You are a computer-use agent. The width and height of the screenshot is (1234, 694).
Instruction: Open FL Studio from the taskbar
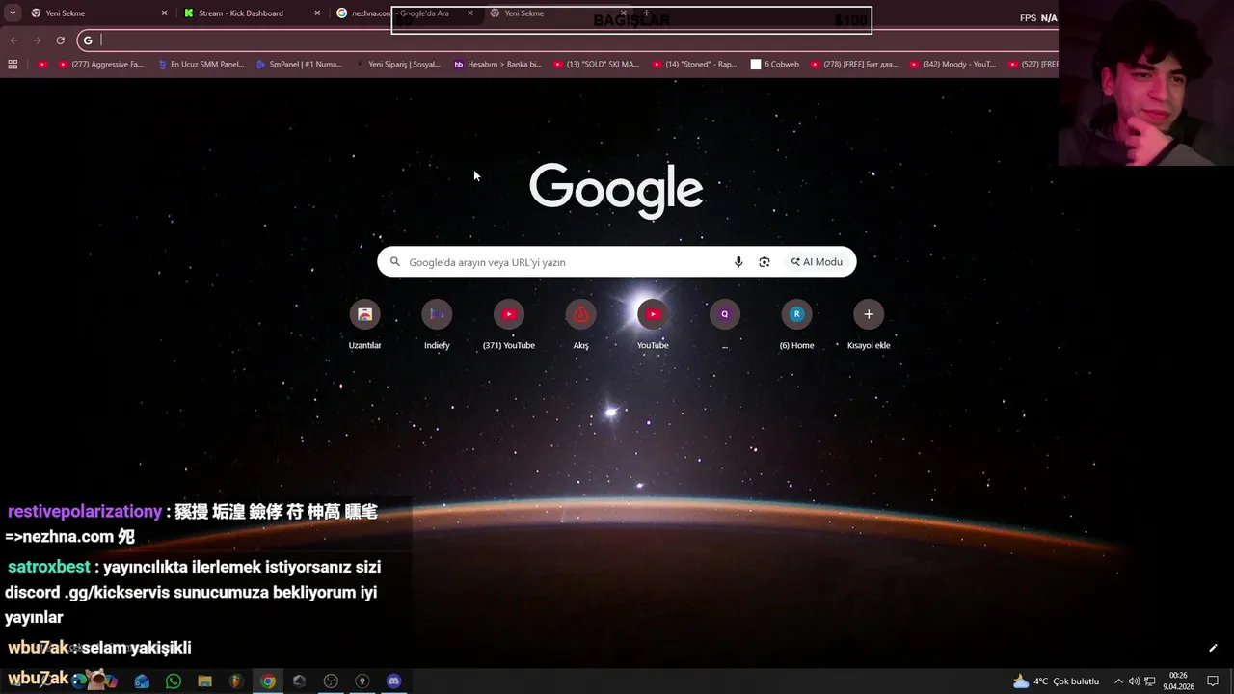pyautogui.click(x=236, y=681)
